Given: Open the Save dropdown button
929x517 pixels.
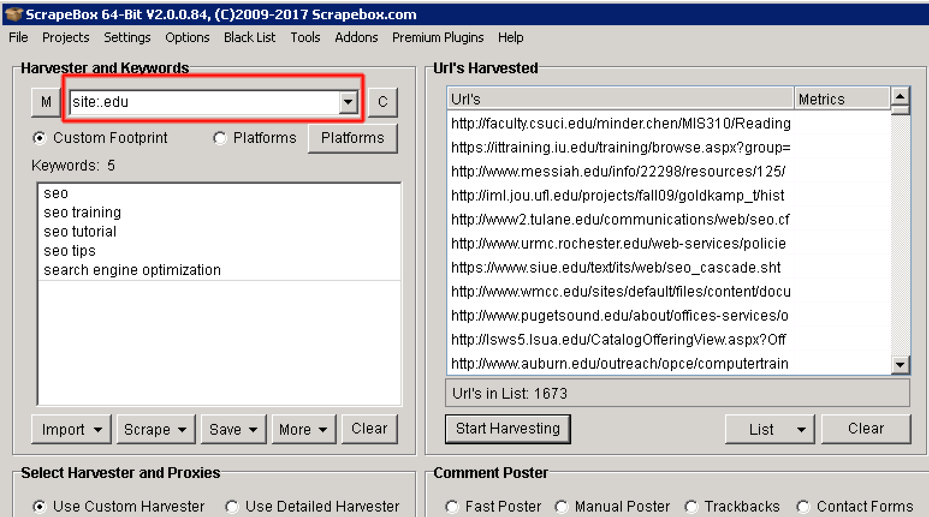Looking at the screenshot, I should tap(233, 429).
